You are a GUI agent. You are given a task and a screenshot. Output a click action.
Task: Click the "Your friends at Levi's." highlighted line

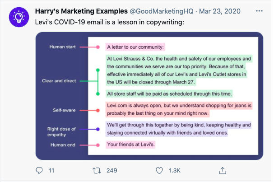coord(130,145)
